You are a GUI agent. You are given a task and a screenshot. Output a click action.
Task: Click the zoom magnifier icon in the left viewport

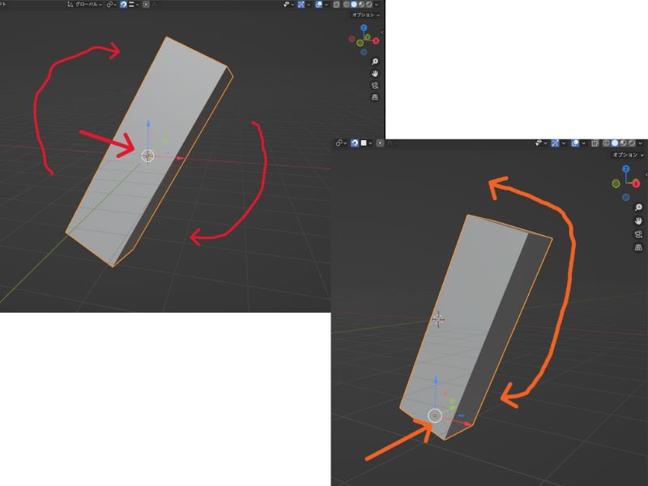(x=375, y=62)
